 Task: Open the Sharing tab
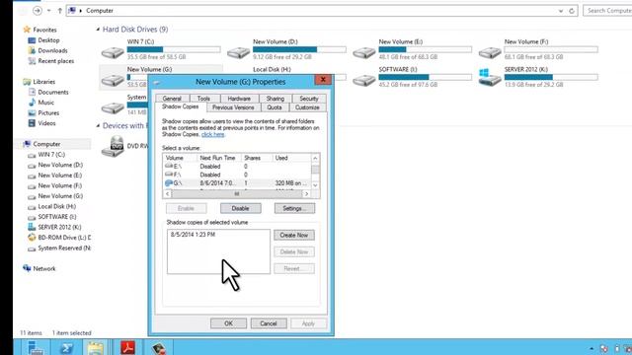click(275, 99)
